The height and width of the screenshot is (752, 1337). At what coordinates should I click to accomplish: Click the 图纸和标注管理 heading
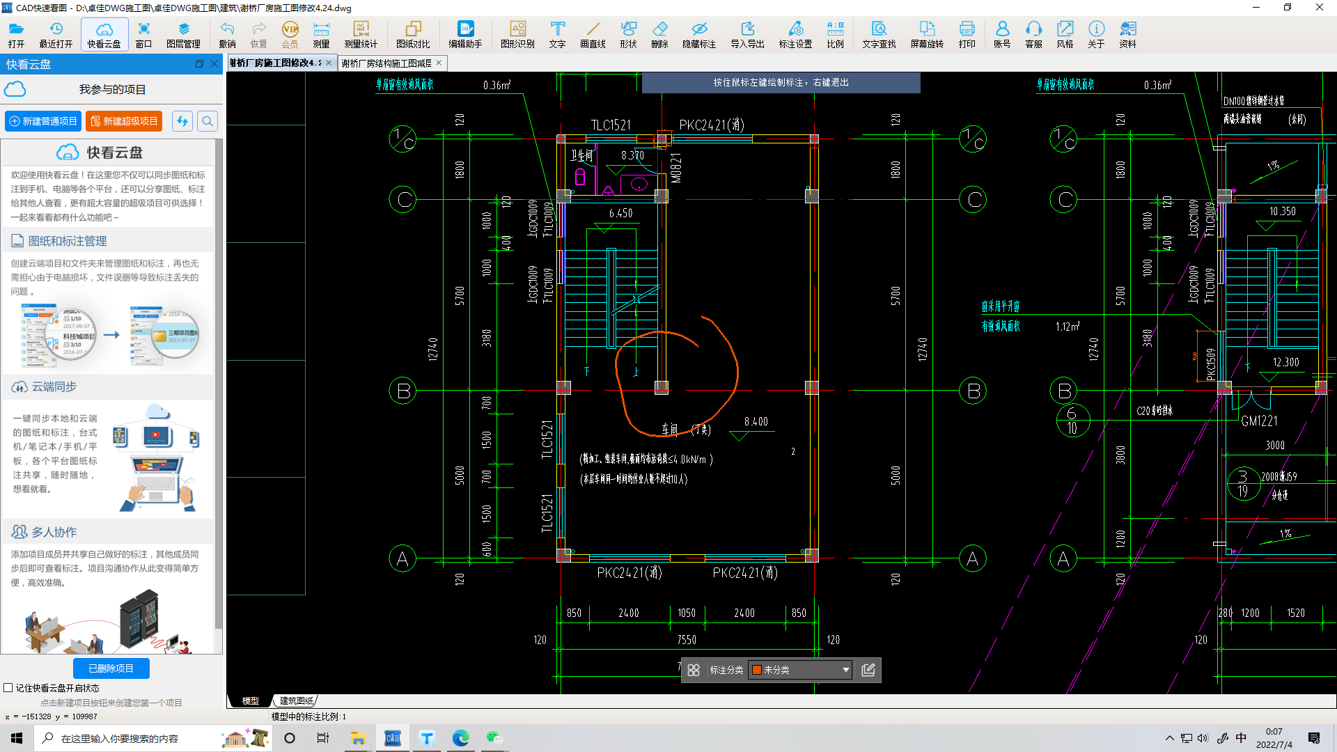[68, 241]
